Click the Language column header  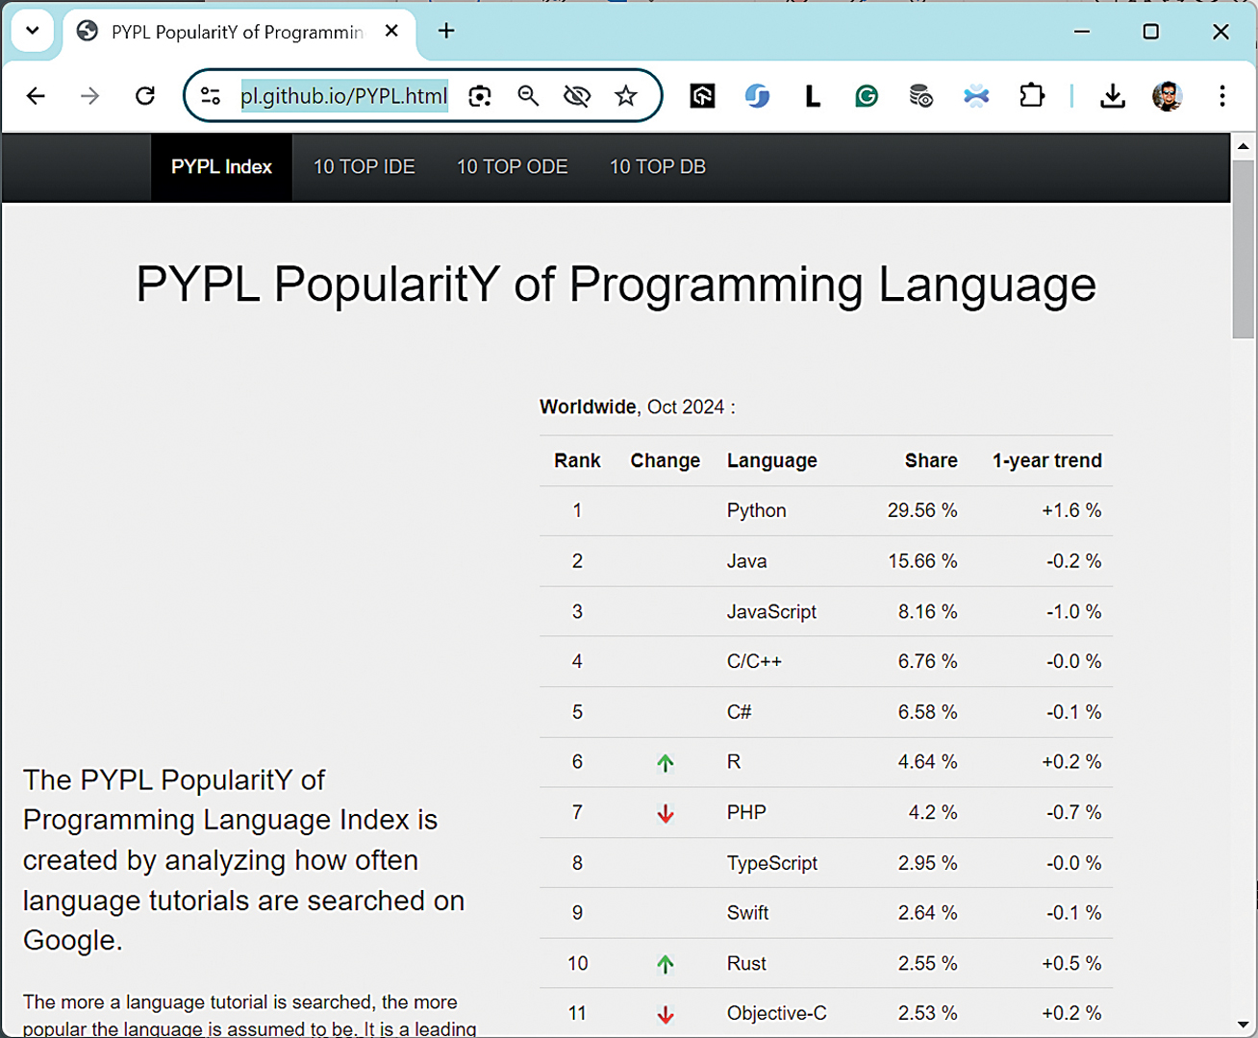772,460
